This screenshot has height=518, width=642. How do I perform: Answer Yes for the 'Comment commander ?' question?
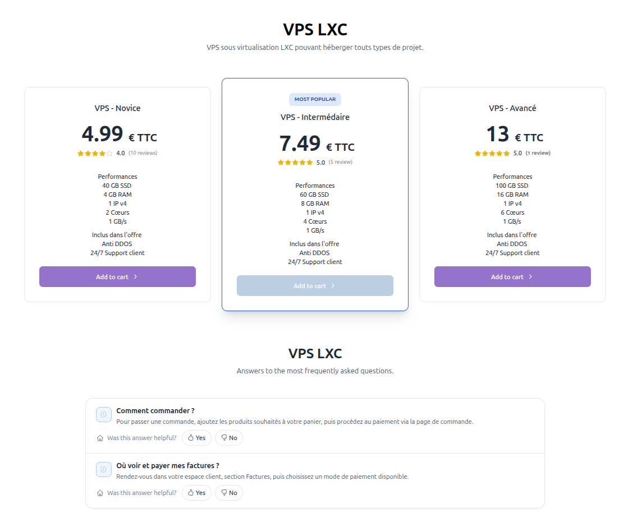tap(196, 438)
